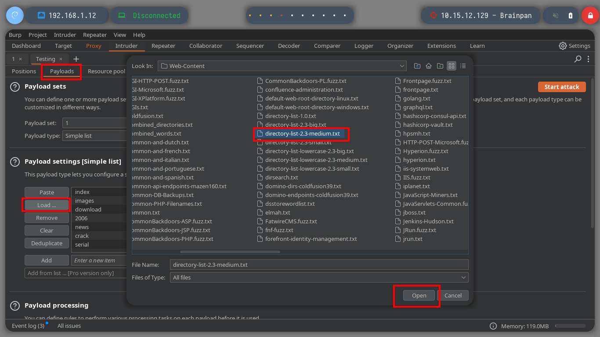The width and height of the screenshot is (600, 337).
Task: Close the Testing tab
Action: tap(61, 59)
